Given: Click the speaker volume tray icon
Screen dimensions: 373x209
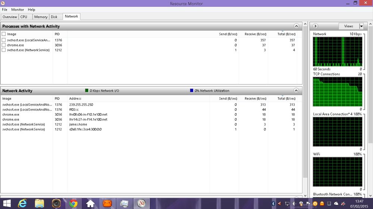Looking at the screenshot, I should click(294, 203).
